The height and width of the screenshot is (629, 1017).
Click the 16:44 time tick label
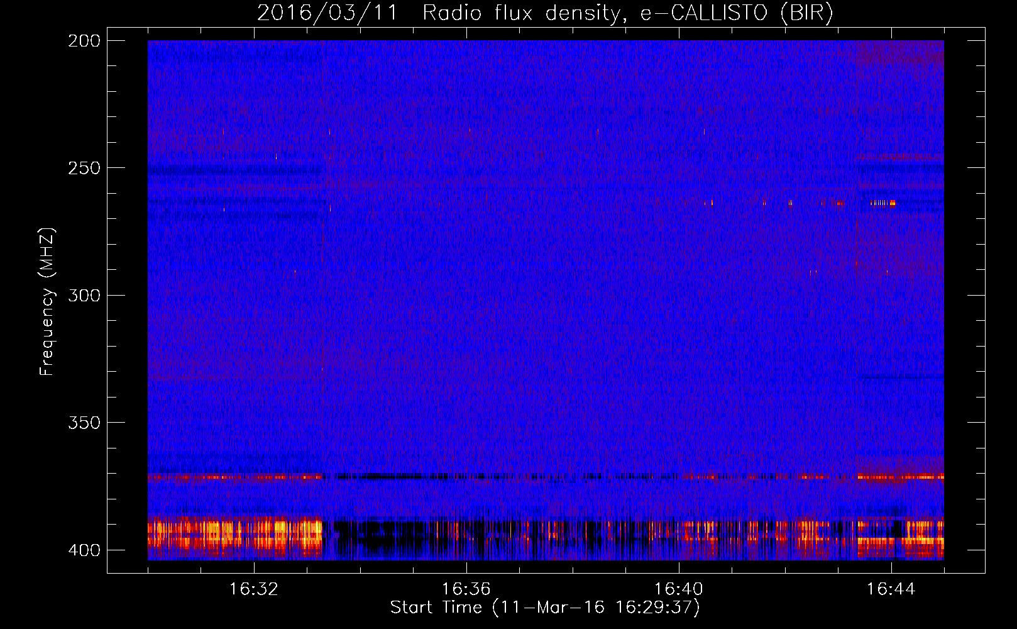pos(891,589)
